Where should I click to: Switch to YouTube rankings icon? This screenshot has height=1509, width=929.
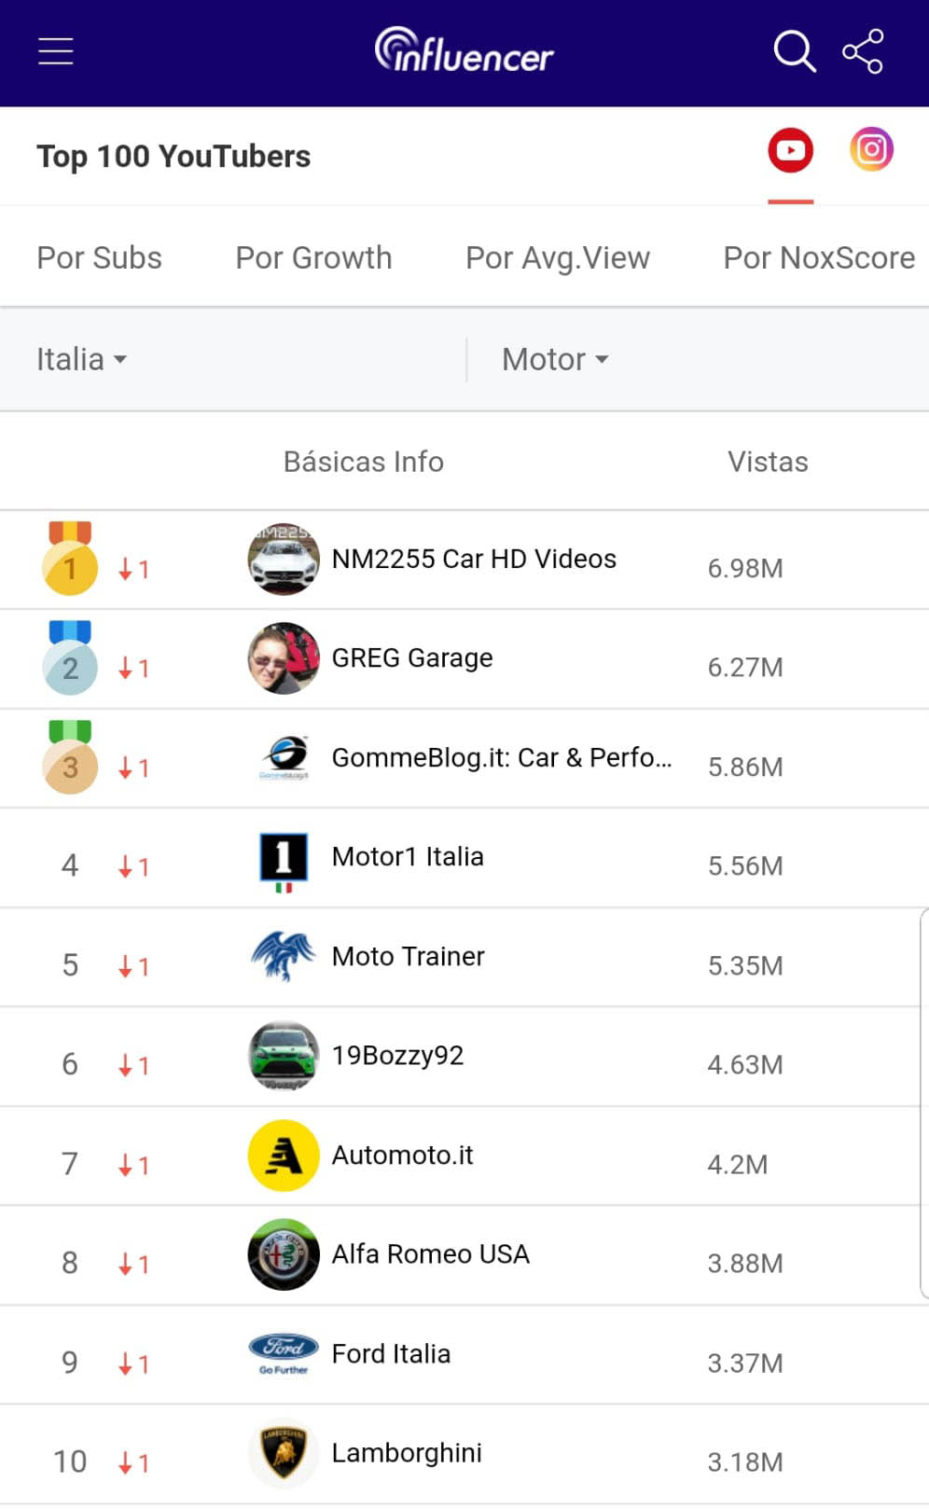(x=790, y=150)
